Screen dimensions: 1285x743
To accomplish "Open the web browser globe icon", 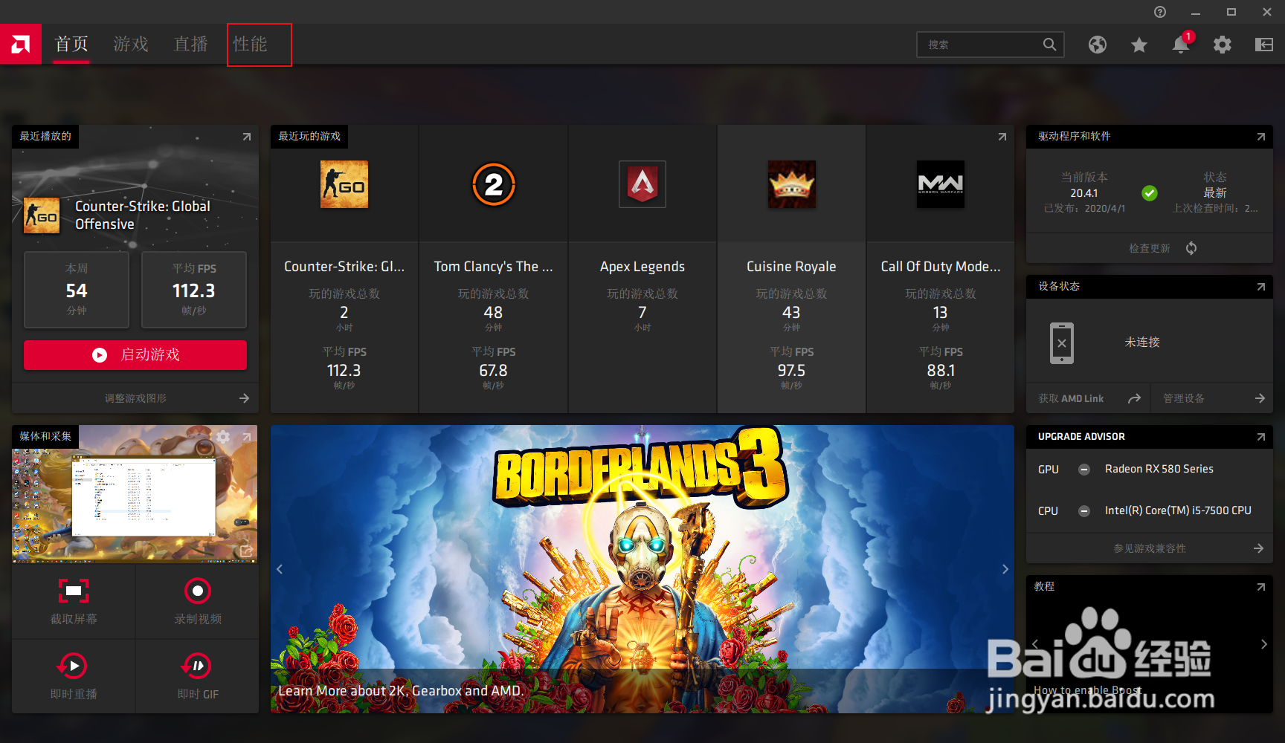I will tap(1097, 45).
